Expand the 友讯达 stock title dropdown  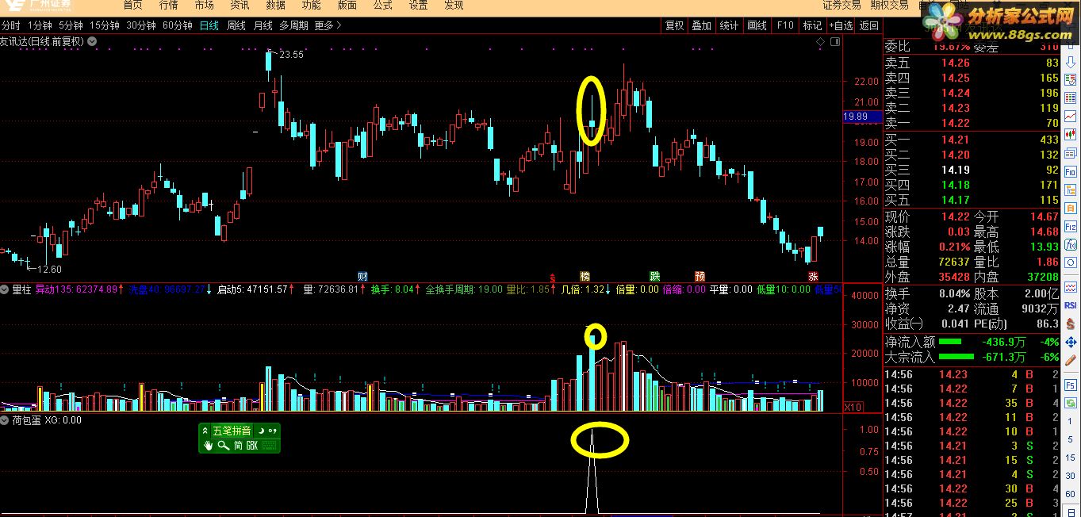(92, 41)
